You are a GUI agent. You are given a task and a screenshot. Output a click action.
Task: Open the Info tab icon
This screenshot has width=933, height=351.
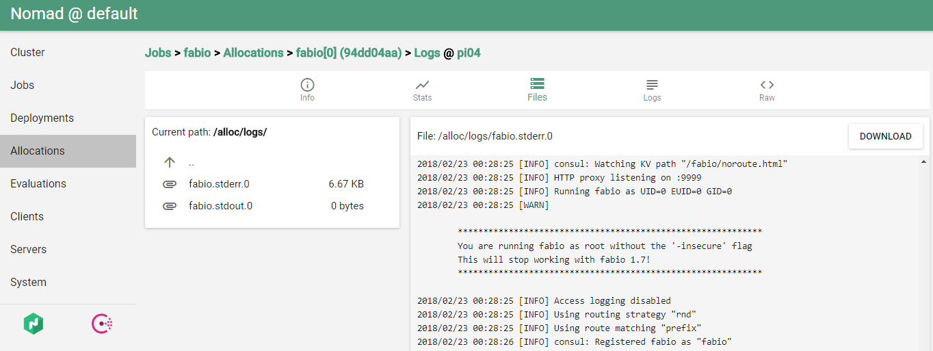point(307,85)
